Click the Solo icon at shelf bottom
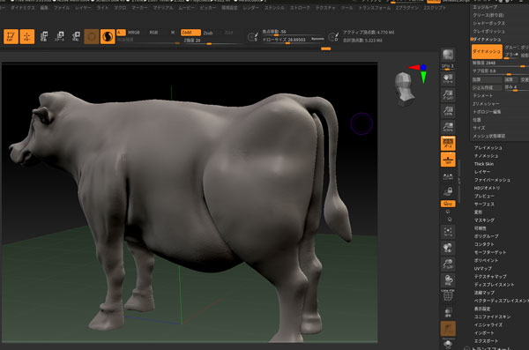 (448, 344)
